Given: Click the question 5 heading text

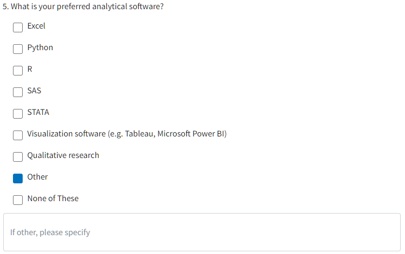Looking at the screenshot, I should click(x=83, y=7).
